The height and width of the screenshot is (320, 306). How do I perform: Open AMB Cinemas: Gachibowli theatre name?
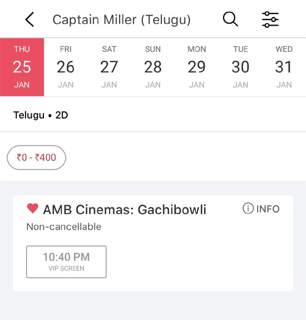click(125, 210)
